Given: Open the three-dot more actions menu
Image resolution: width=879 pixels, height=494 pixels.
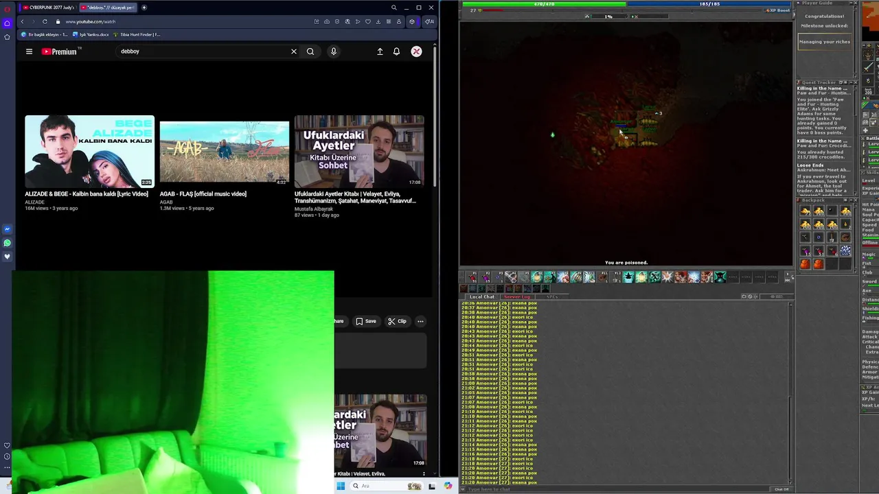Looking at the screenshot, I should coord(420,321).
